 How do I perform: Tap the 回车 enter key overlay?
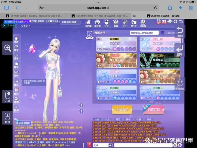(x=180, y=50)
